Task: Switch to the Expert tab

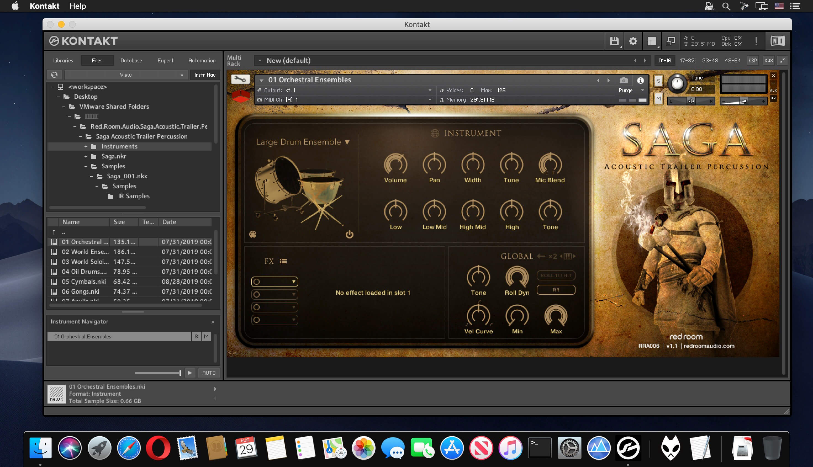Action: pos(165,60)
